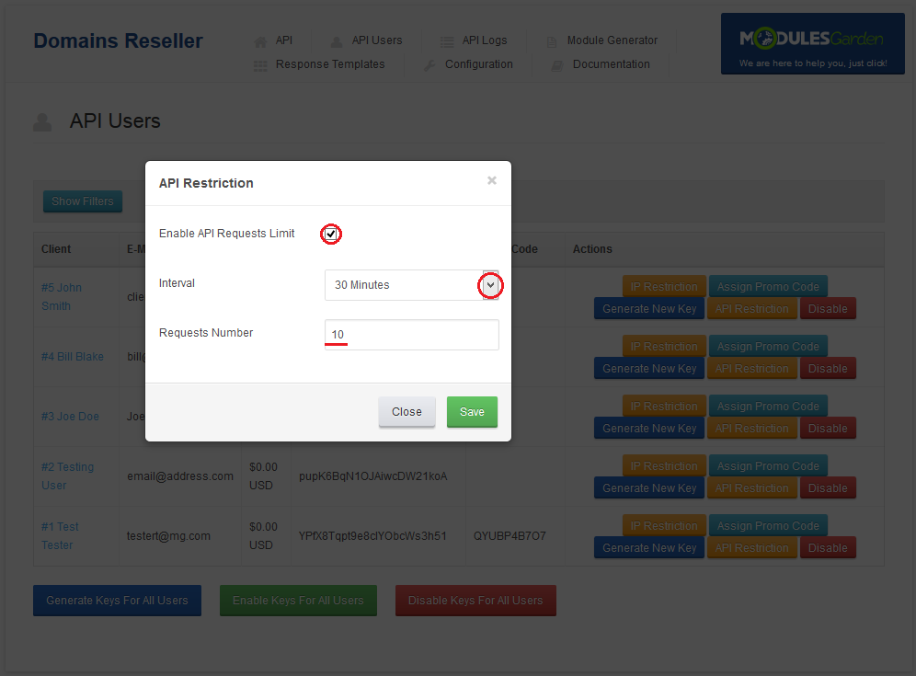Click API Restriction for Test Tester
This screenshot has height=676, width=916.
[x=752, y=548]
